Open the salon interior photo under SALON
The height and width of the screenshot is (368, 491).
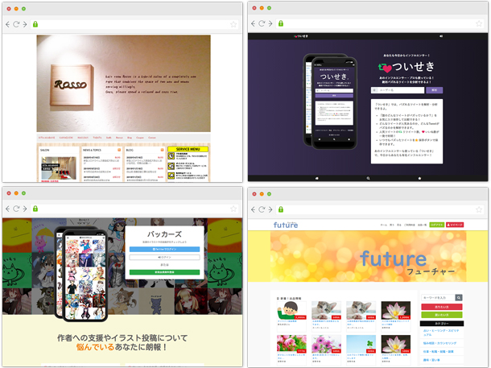click(59, 167)
